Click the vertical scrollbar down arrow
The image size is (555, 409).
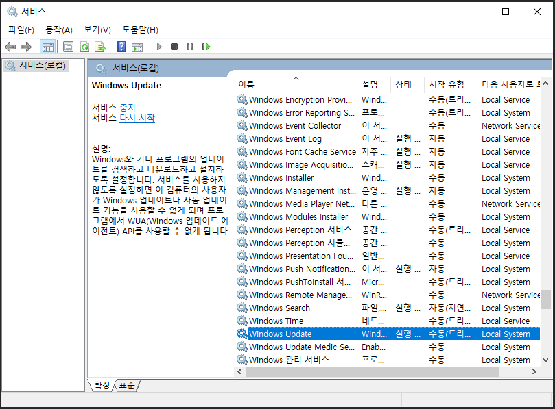coord(545,360)
